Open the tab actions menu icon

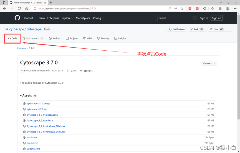(x=4, y=2)
